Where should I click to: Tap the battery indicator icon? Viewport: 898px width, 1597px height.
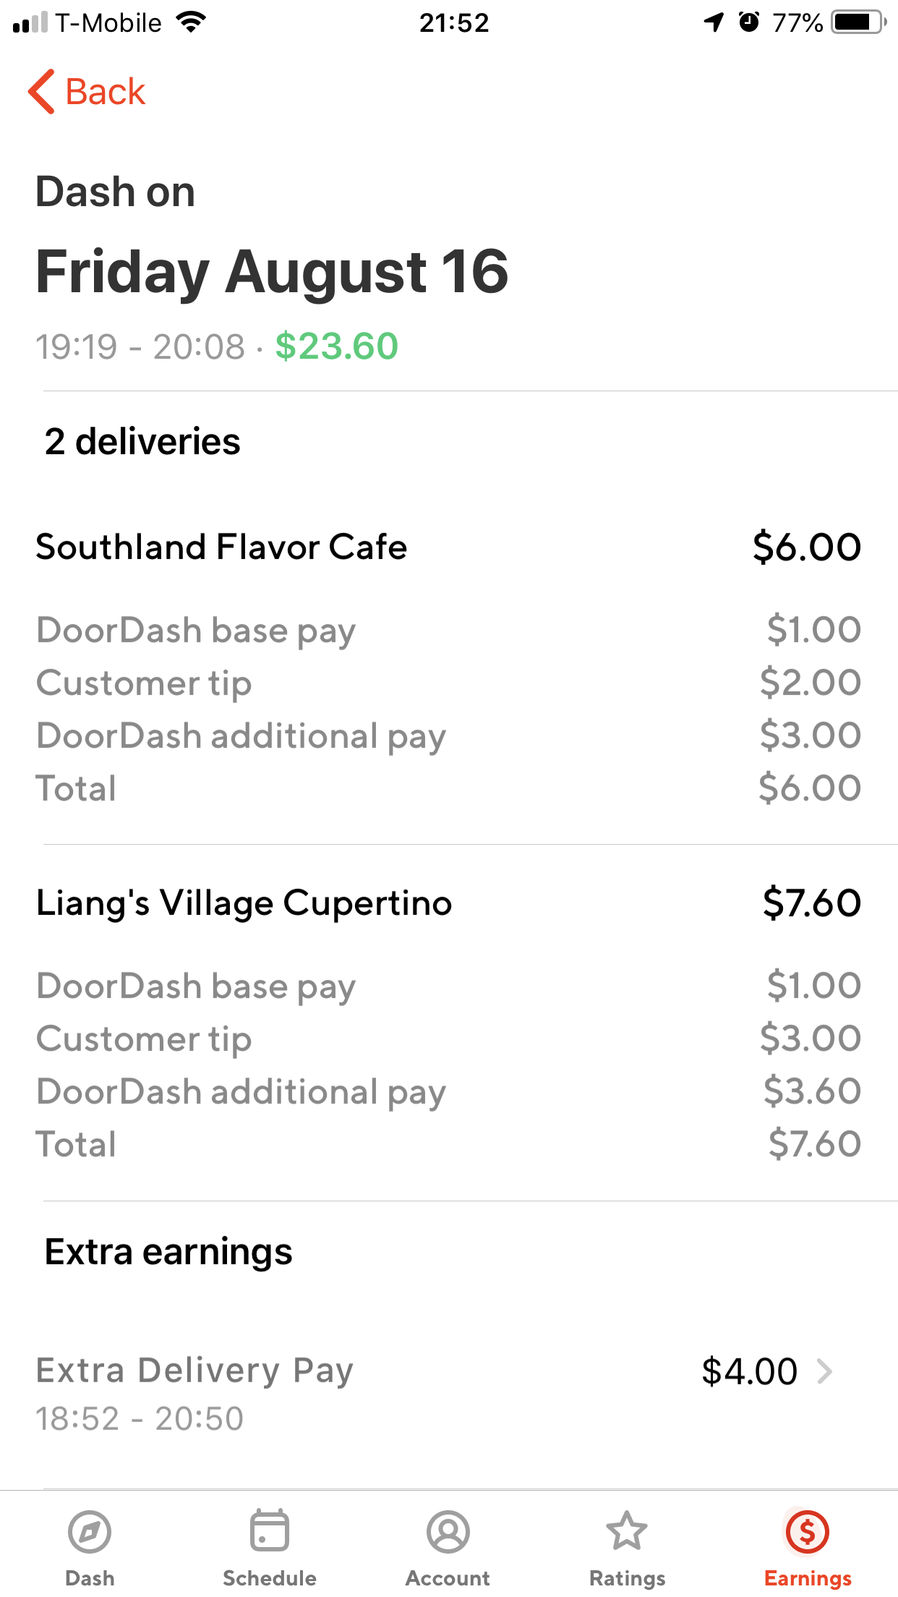pos(858,22)
